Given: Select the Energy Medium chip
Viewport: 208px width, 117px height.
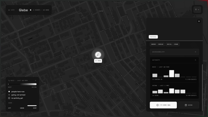Looking at the screenshot, I should coord(157,44).
